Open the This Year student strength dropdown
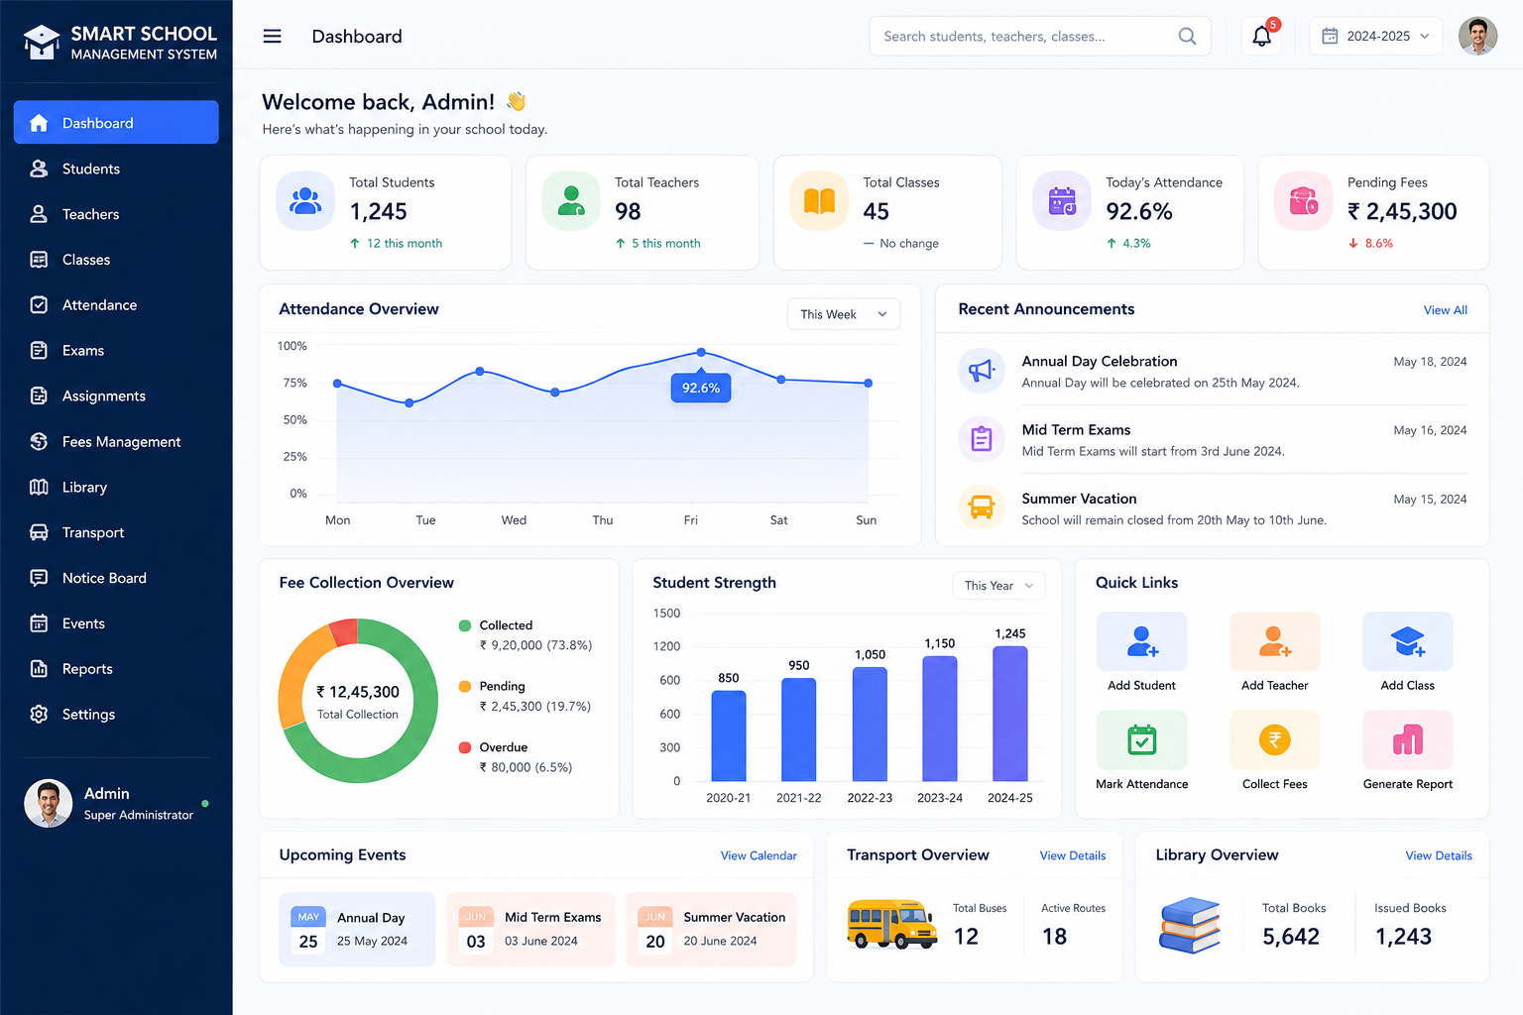The image size is (1523, 1015). point(998,586)
